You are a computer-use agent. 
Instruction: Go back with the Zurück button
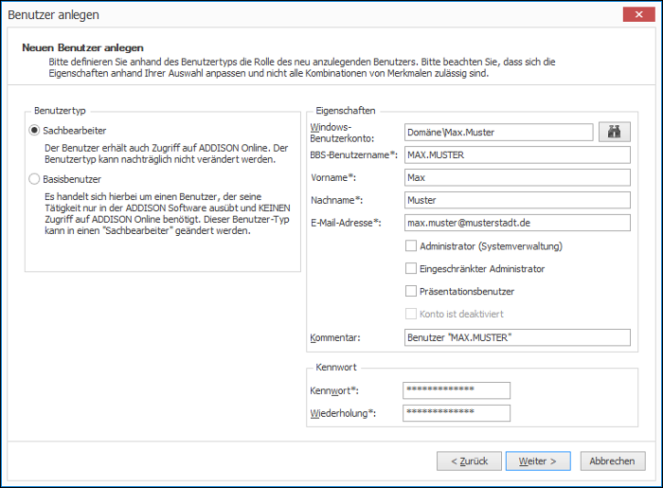[469, 461]
